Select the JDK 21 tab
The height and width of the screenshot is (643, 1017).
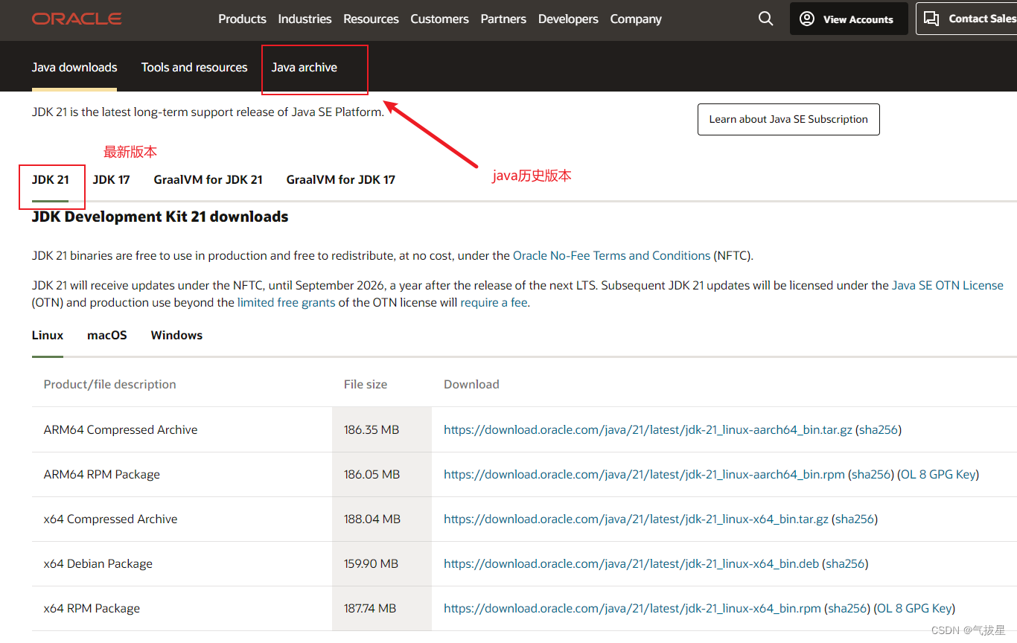click(51, 179)
